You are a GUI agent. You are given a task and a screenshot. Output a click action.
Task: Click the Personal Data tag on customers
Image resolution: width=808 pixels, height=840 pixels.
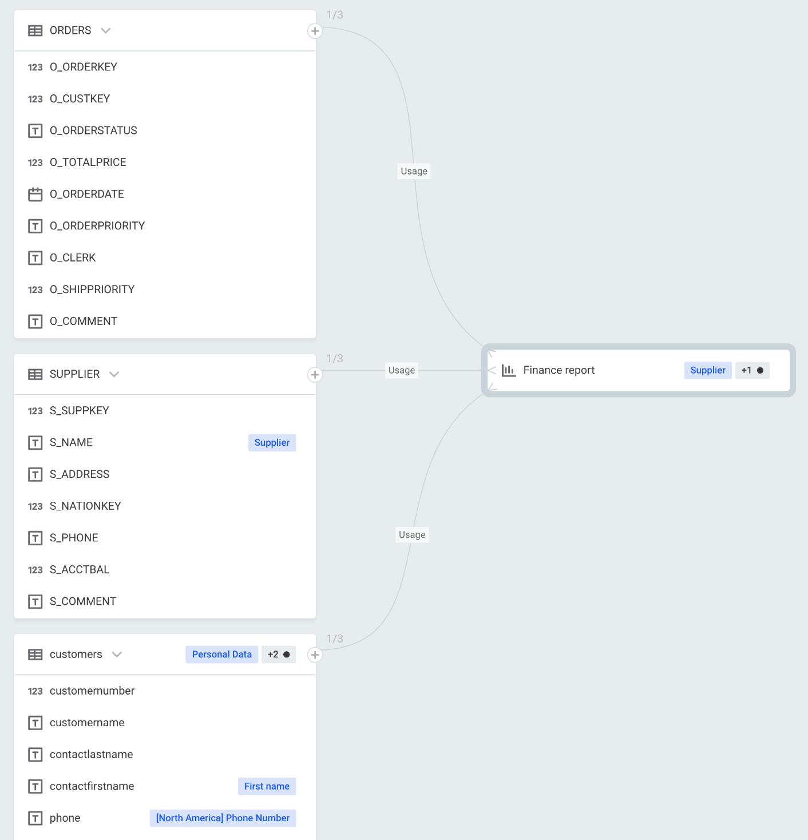point(221,654)
